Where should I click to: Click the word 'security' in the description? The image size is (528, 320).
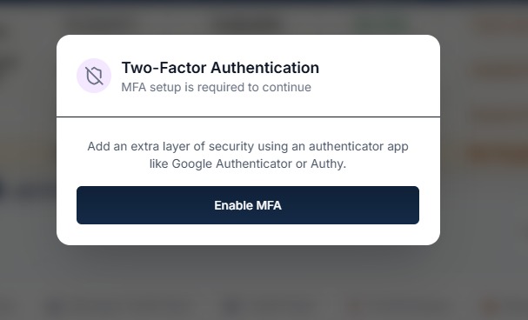point(231,146)
